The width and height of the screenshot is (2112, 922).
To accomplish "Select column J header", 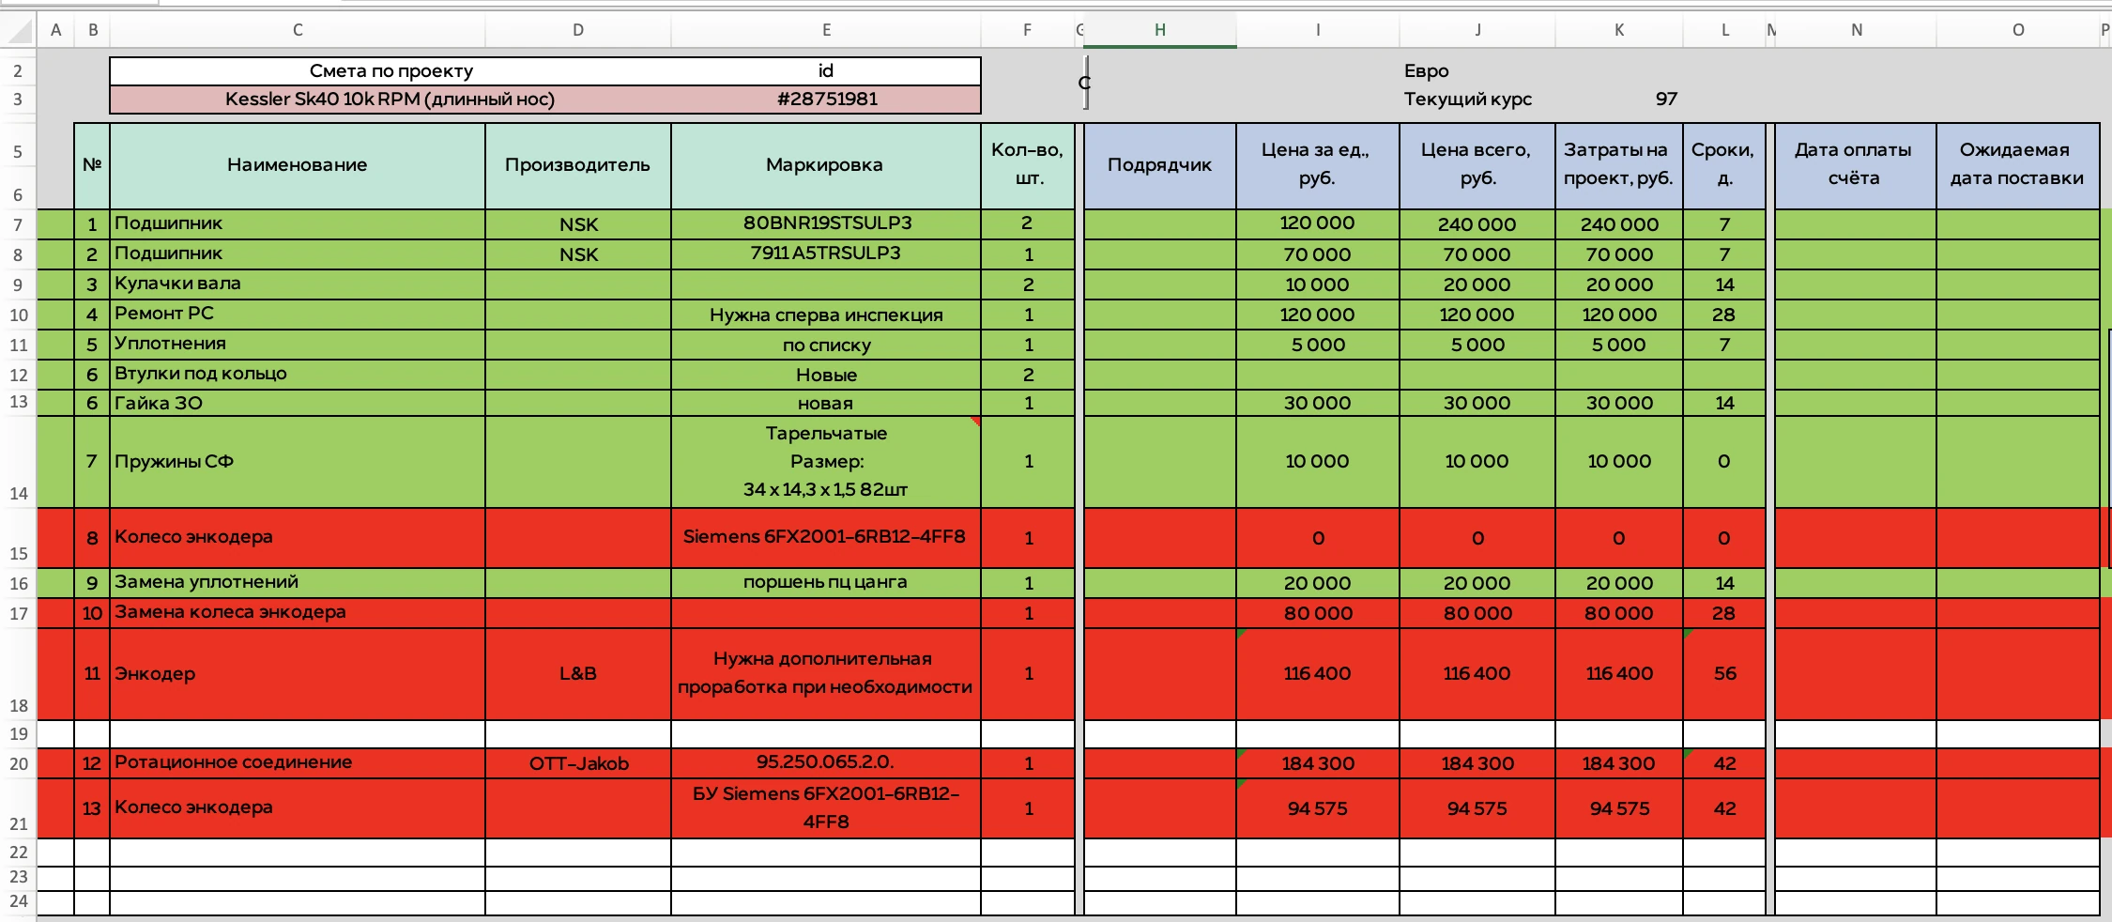I will click(x=1477, y=30).
